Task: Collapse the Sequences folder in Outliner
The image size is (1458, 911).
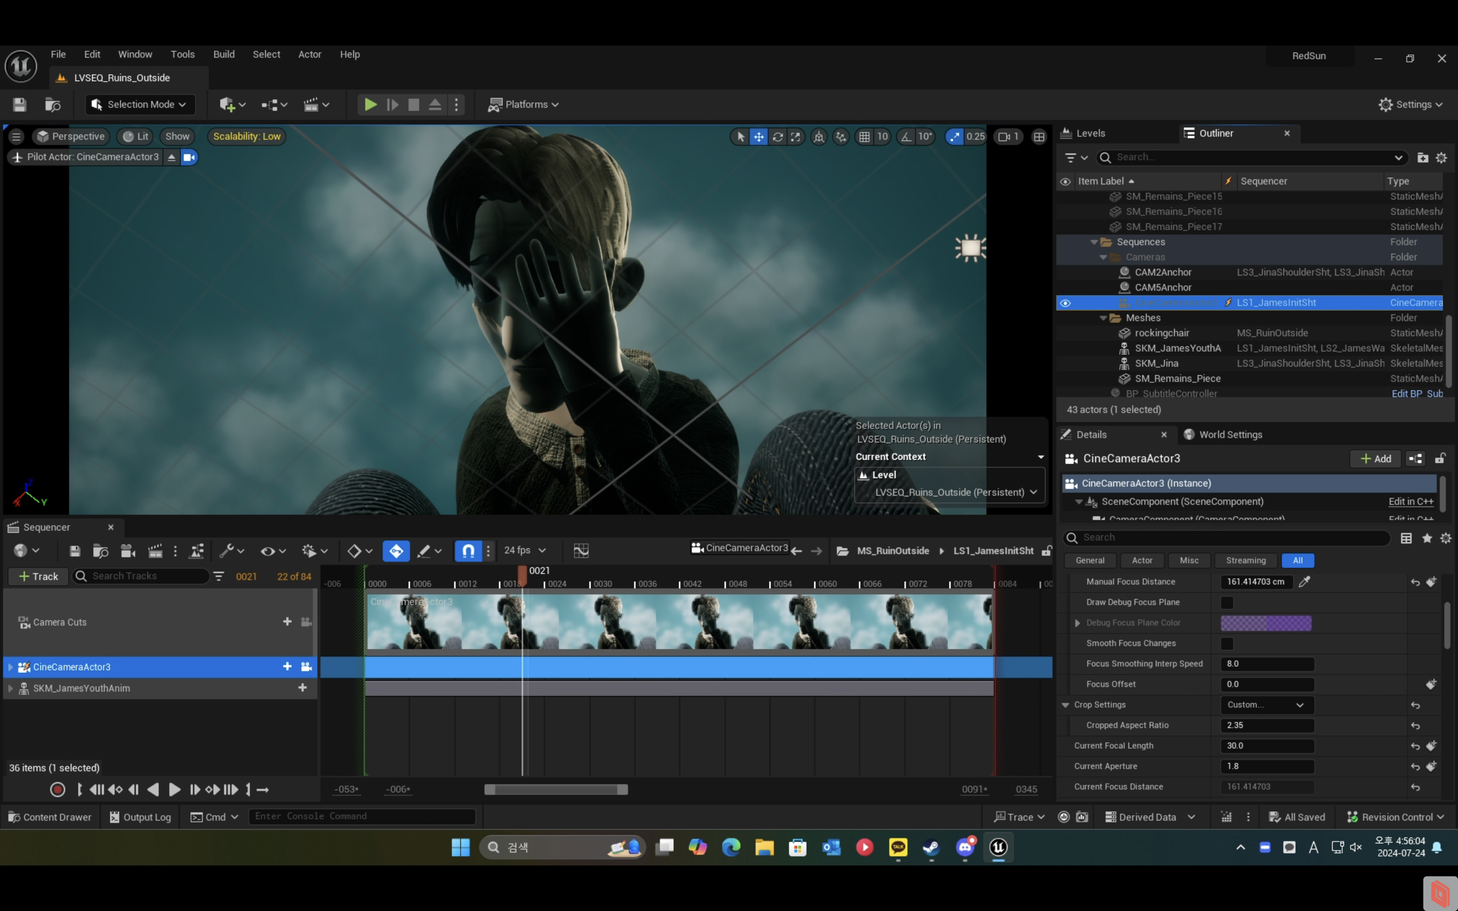Action: [1093, 242]
